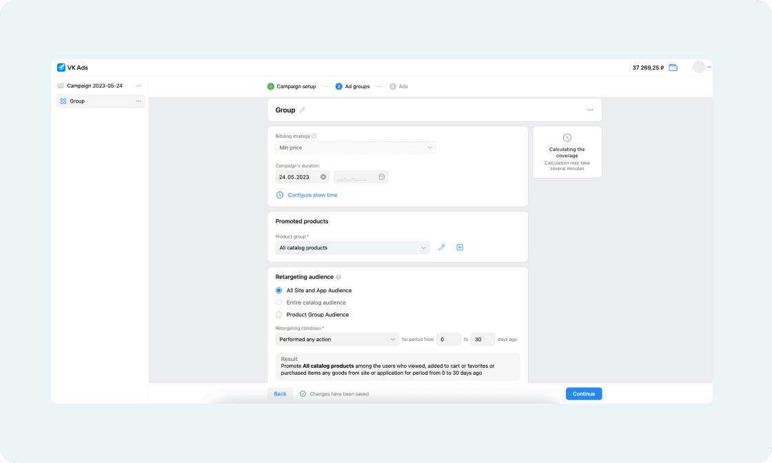
Task: Open the calendar picker for the end date
Action: (x=381, y=176)
